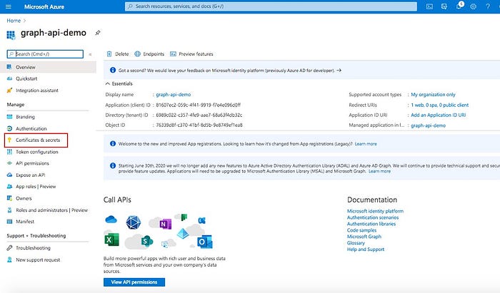500x293 pixels.
Task: Collapse the sidebar using the double-chevron
Action: point(90,54)
